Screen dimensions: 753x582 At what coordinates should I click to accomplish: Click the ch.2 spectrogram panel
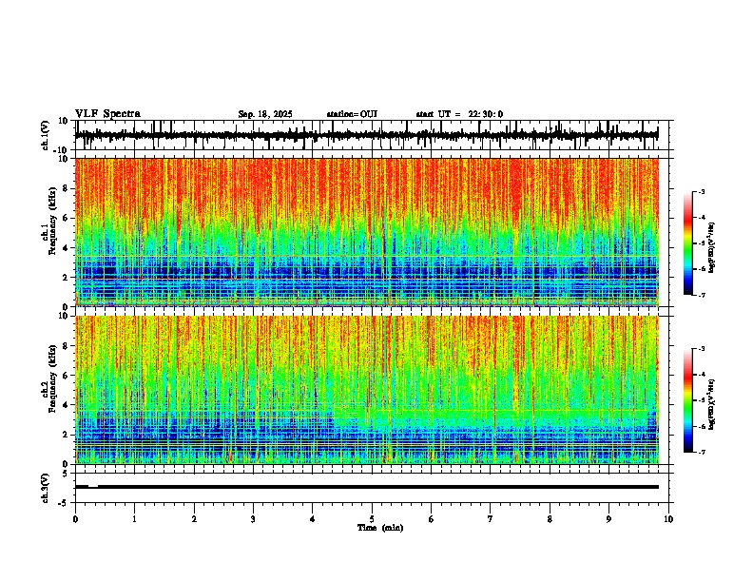point(367,390)
